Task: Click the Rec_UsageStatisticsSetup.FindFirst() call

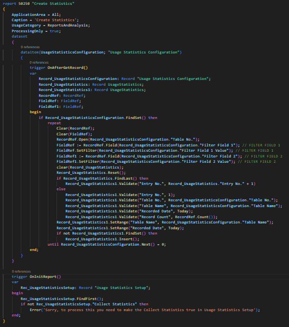Action: [62, 299]
